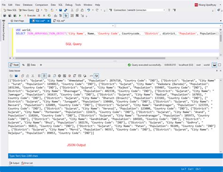Click the Paste icon in main toolbar
The image size is (223, 172).
pos(82,10)
